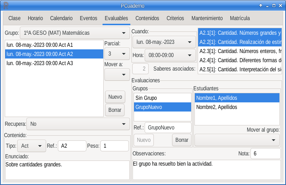Select GrupoNuevo in Grupos list
The image size is (286, 185).
[x=163, y=107]
